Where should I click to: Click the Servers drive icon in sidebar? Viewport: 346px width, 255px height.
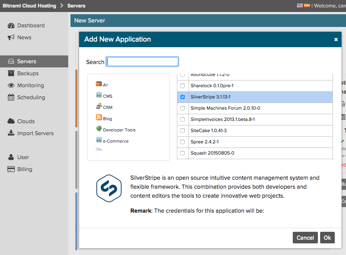tap(11, 61)
